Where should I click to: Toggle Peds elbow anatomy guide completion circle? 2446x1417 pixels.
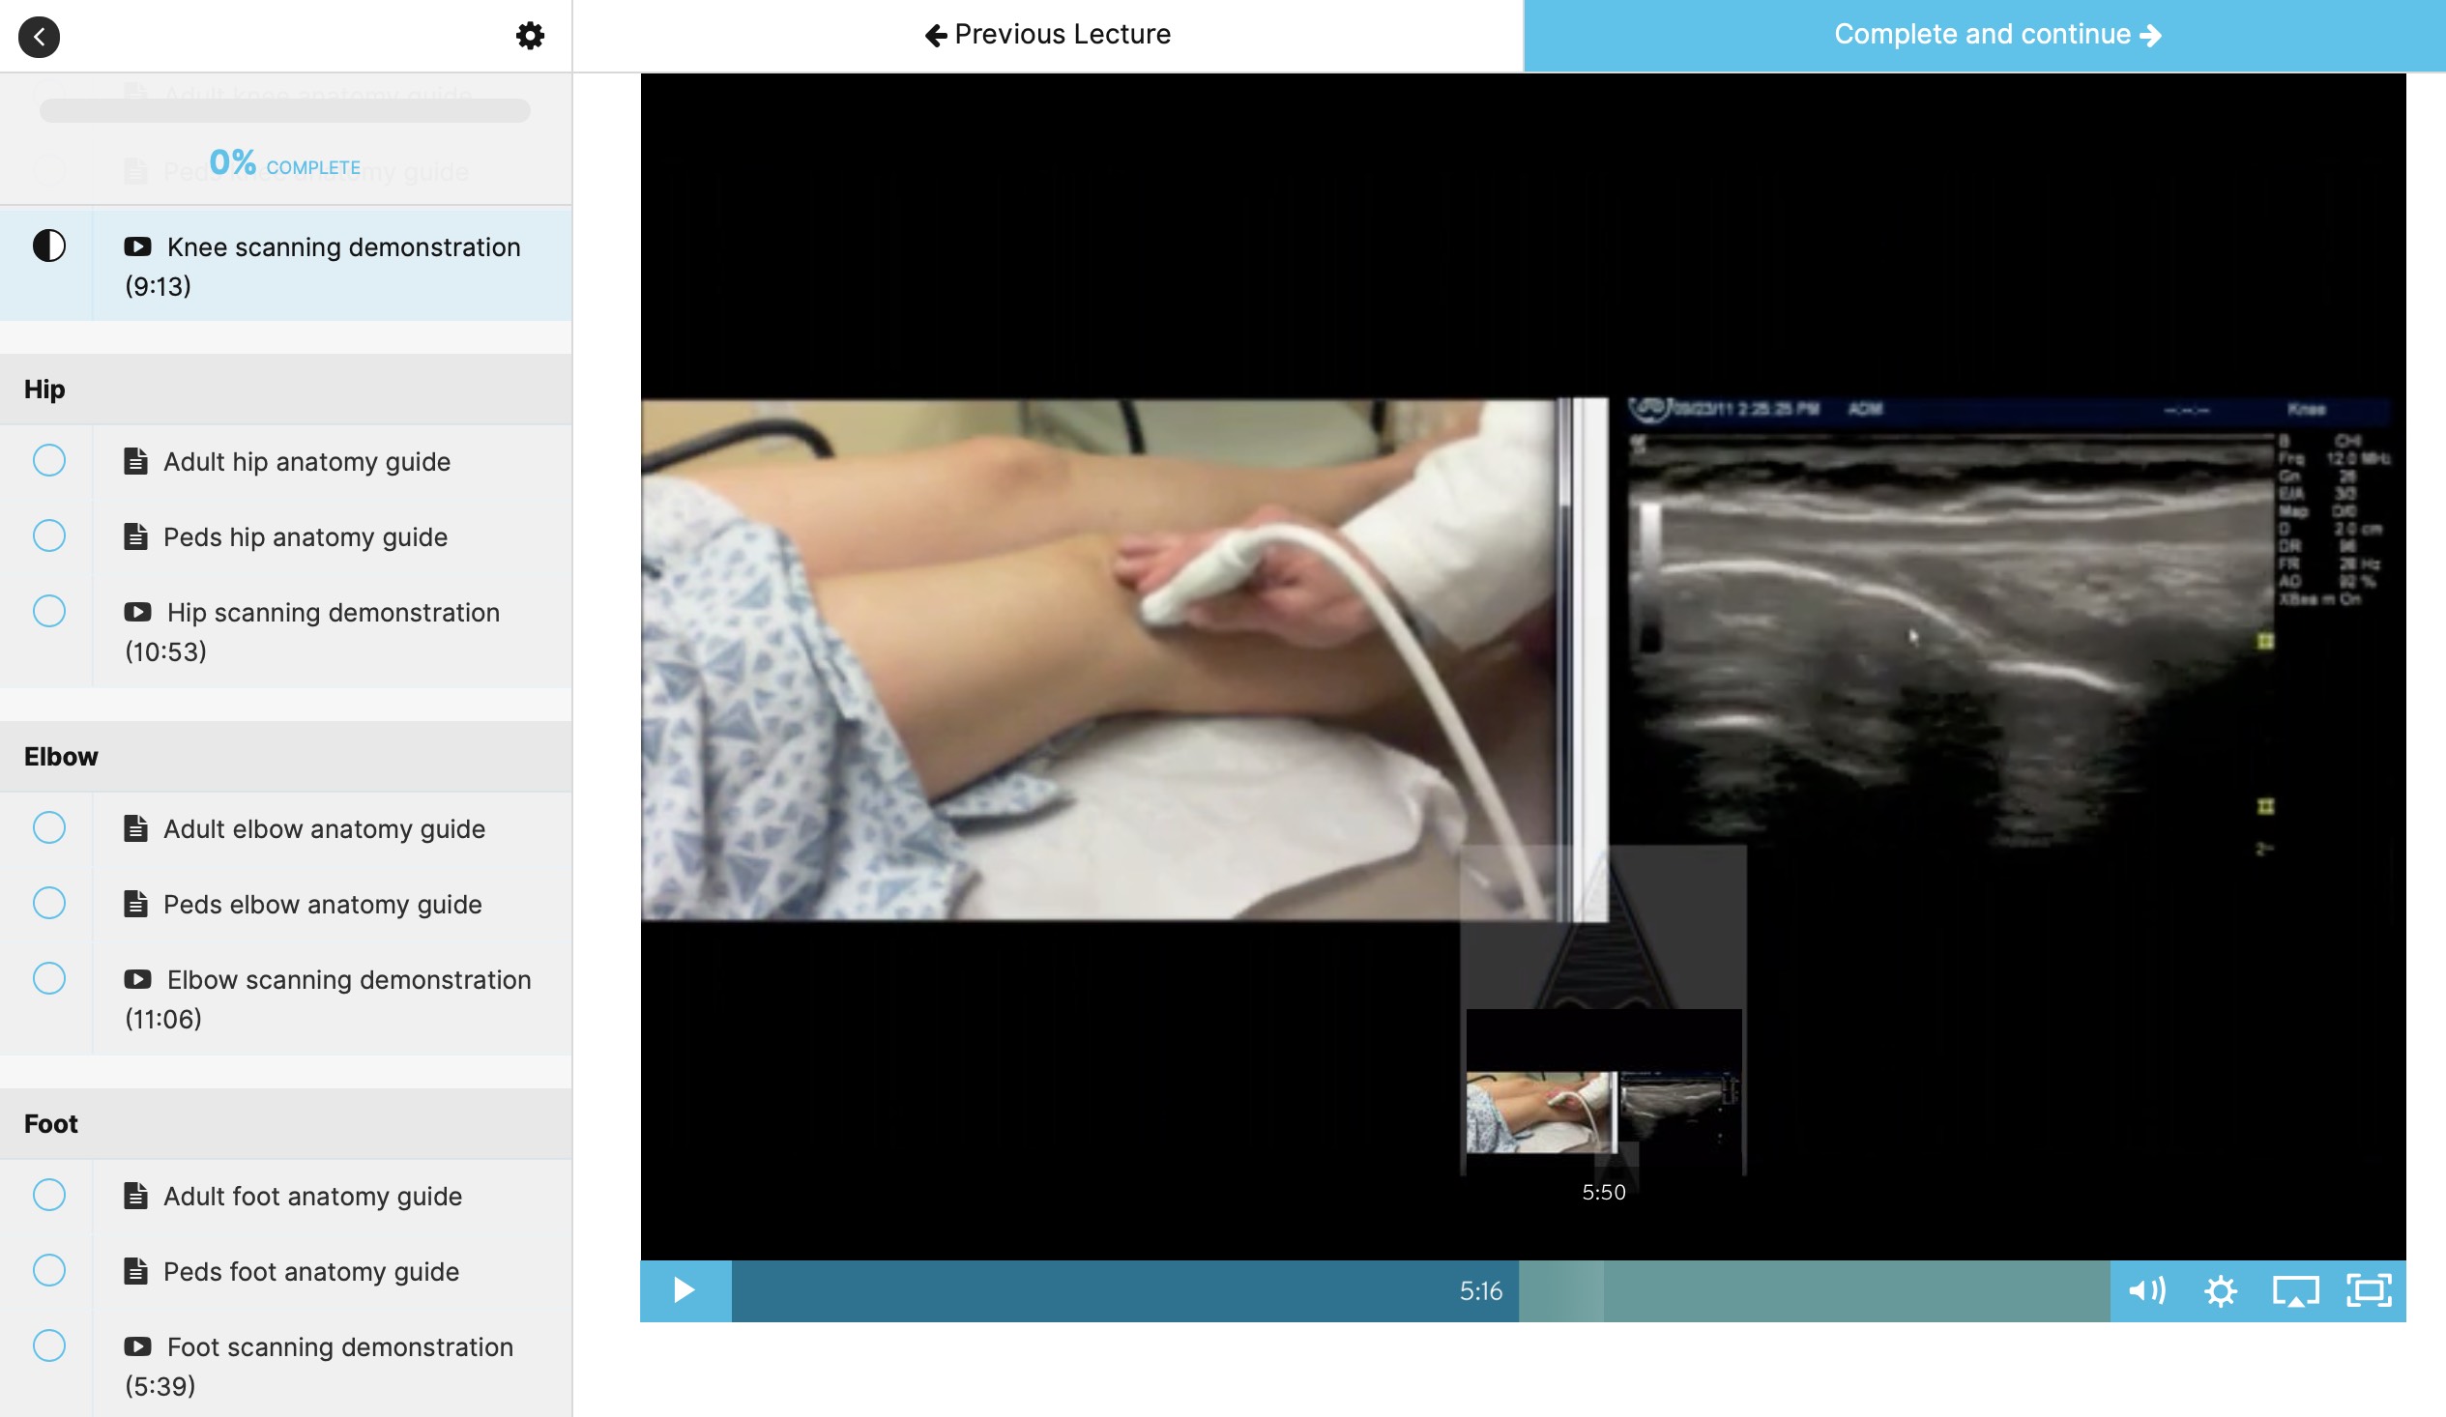click(x=48, y=904)
